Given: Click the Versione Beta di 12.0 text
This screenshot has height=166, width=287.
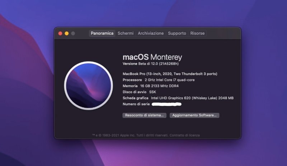Looking at the screenshot, I should 151,64.
